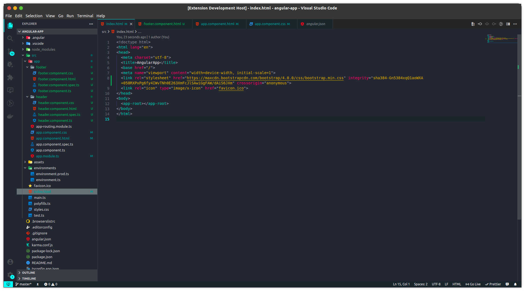Open the Explorer view in activity bar
Screen dimensions: 525x291
[x=10, y=25]
